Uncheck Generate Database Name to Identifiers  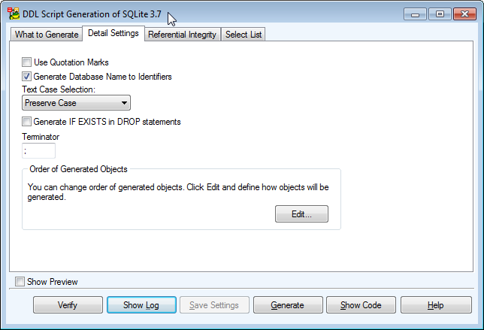tap(27, 76)
